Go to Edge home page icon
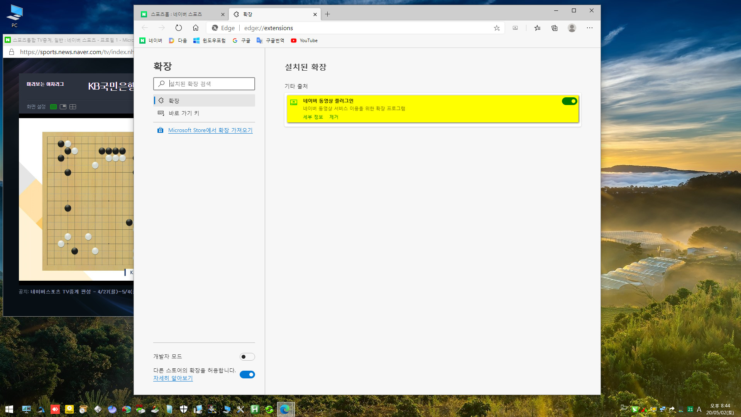The height and width of the screenshot is (417, 741). point(196,28)
